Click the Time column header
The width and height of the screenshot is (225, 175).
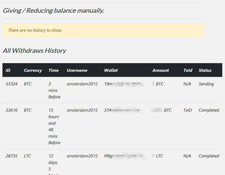[x=54, y=70]
